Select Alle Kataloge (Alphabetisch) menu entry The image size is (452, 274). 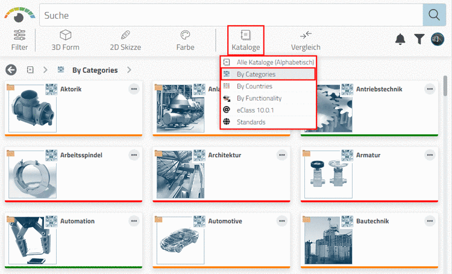click(x=268, y=62)
